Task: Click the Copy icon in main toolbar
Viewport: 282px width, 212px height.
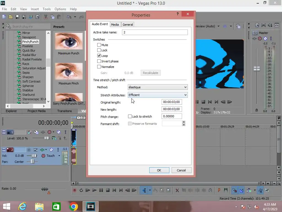Action: (52, 17)
